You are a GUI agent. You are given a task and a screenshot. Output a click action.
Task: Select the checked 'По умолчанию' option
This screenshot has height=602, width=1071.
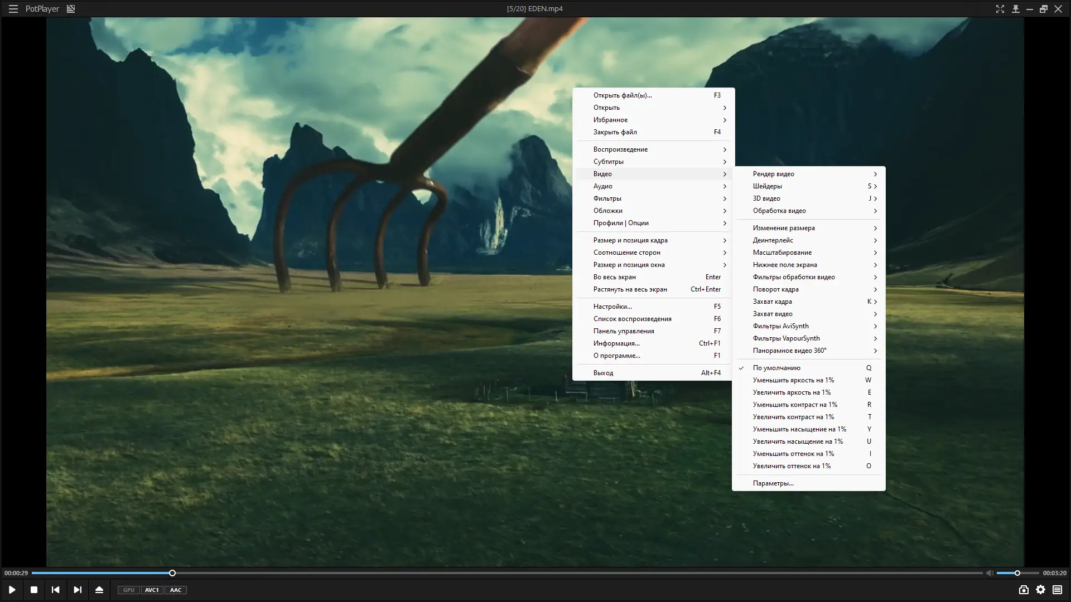coord(776,368)
